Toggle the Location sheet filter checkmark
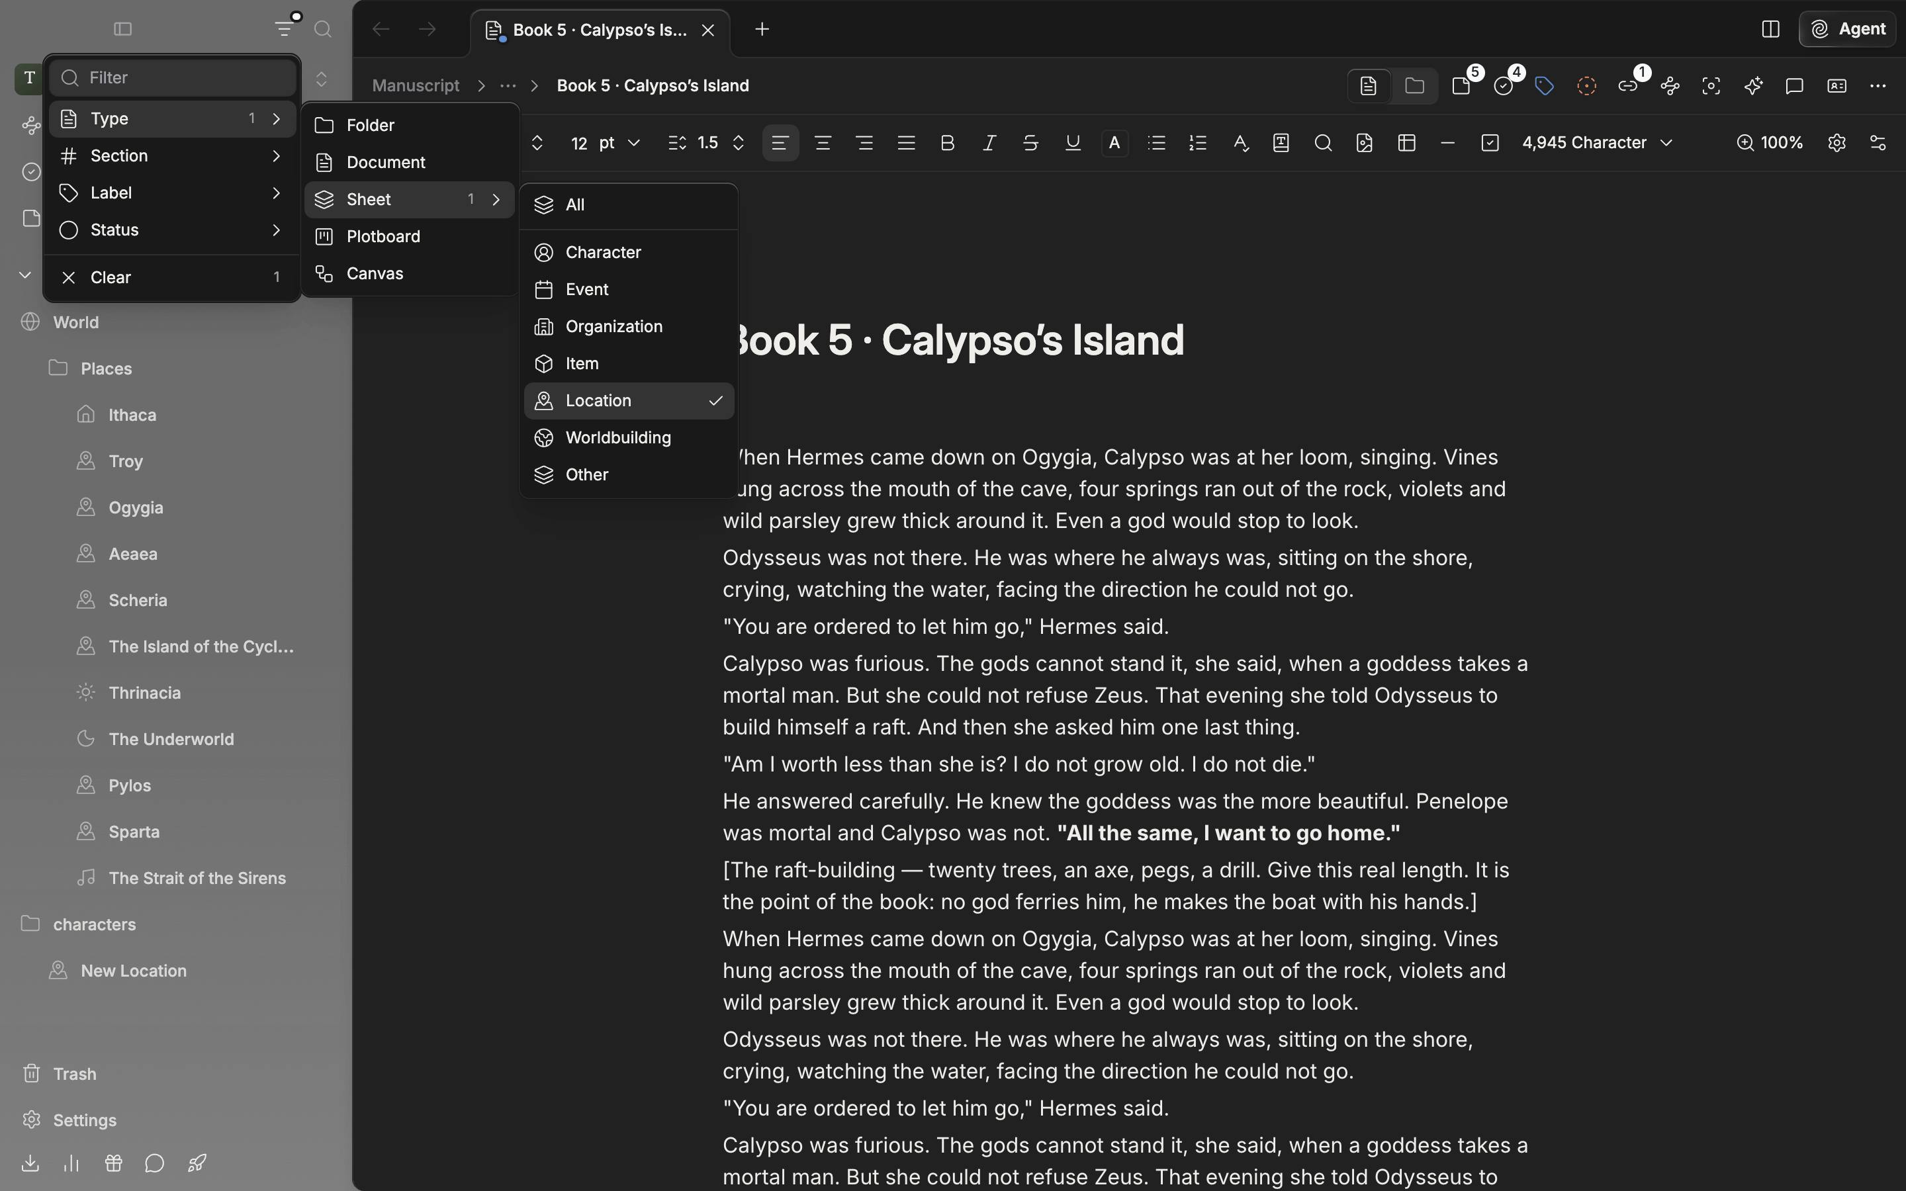The width and height of the screenshot is (1906, 1191). [629, 401]
